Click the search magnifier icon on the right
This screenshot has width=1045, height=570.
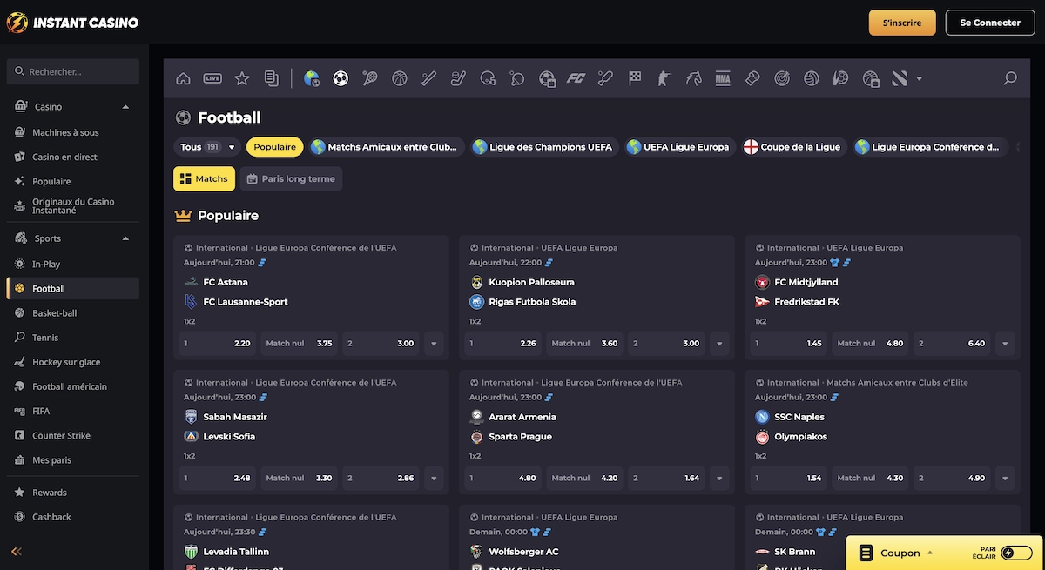pyautogui.click(x=1009, y=77)
